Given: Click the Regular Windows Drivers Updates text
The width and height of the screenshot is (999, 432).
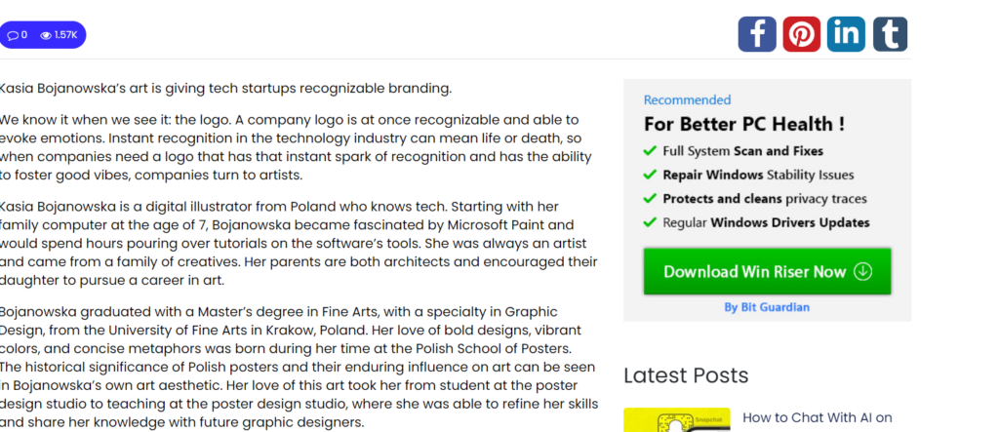Looking at the screenshot, I should pyautogui.click(x=766, y=222).
